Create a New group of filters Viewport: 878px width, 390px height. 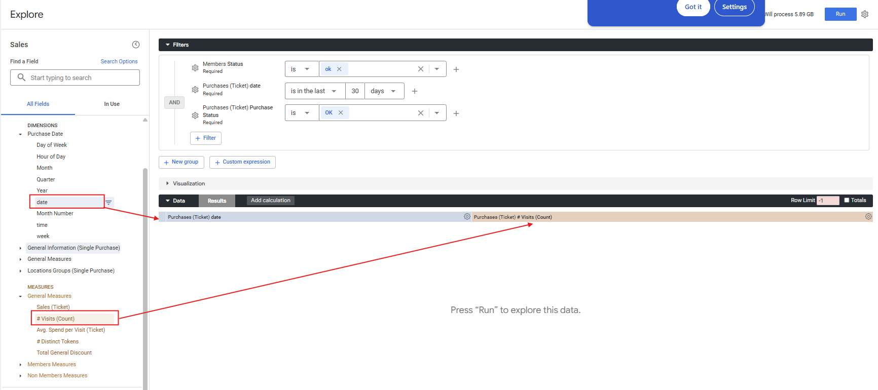[x=181, y=162]
